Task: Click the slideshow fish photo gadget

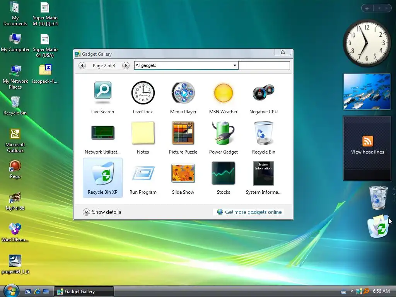Action: tap(367, 92)
